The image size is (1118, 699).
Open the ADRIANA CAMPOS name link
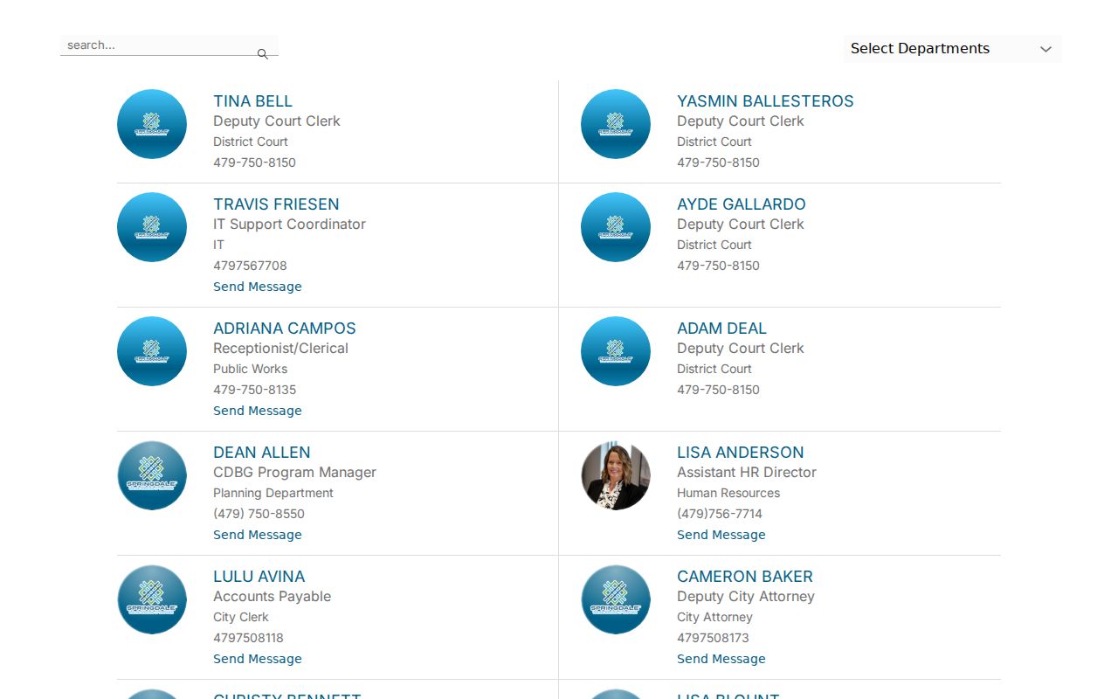point(285,329)
